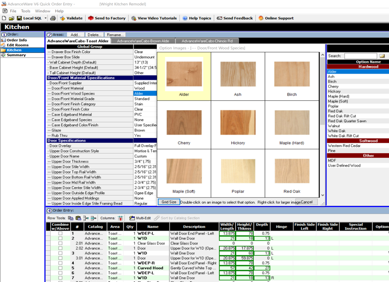
Task: Toggle Combine w/Above checkbox for row 5
Action: point(60,268)
